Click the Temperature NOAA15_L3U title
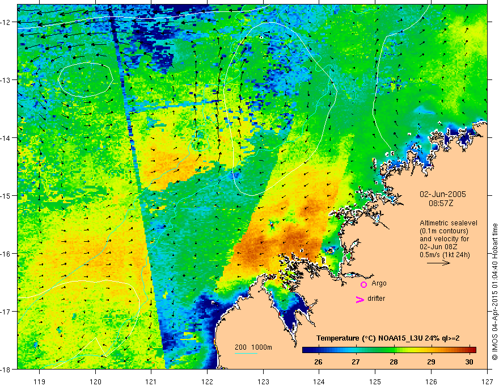Screen dimensions: 499x386 pos(388,338)
